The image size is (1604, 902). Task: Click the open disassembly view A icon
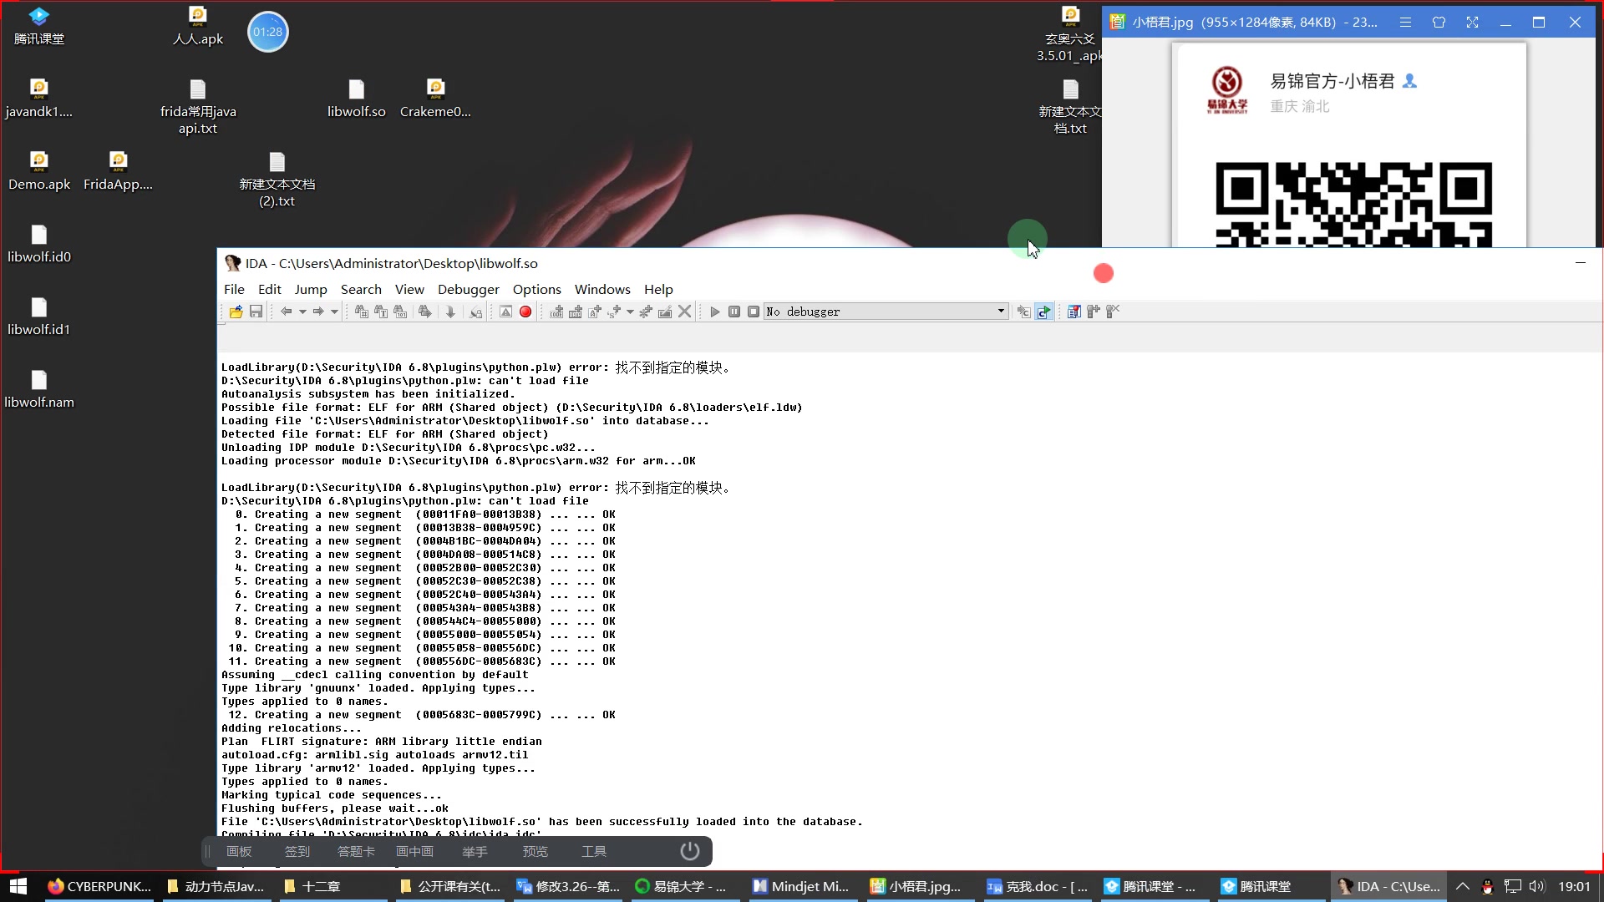505,312
